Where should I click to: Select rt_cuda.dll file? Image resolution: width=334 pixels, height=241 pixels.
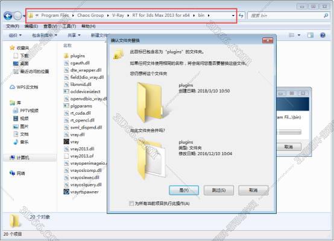(77, 113)
